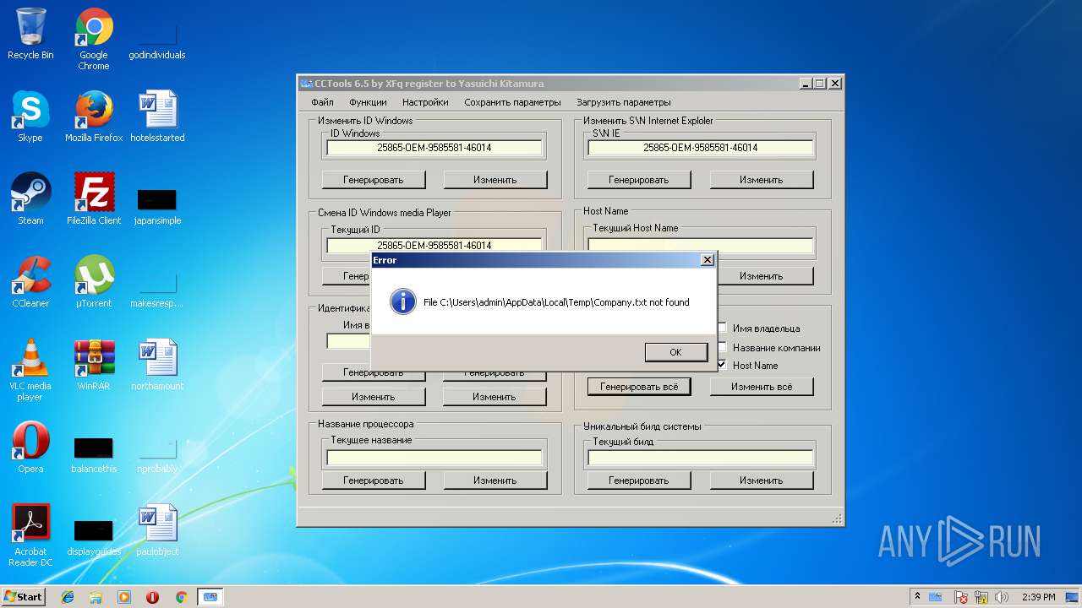Click Изменить under S\N IE
Viewport: 1082px width, 608px height.
click(761, 180)
